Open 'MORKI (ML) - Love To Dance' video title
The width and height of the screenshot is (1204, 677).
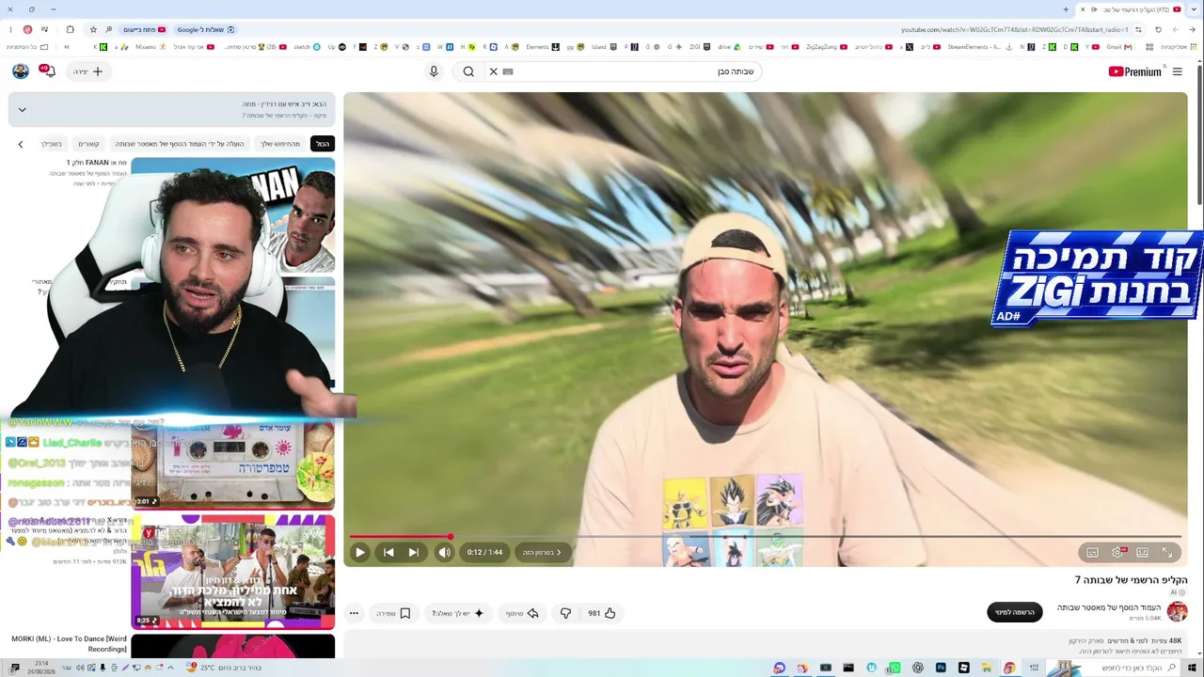coord(69,644)
